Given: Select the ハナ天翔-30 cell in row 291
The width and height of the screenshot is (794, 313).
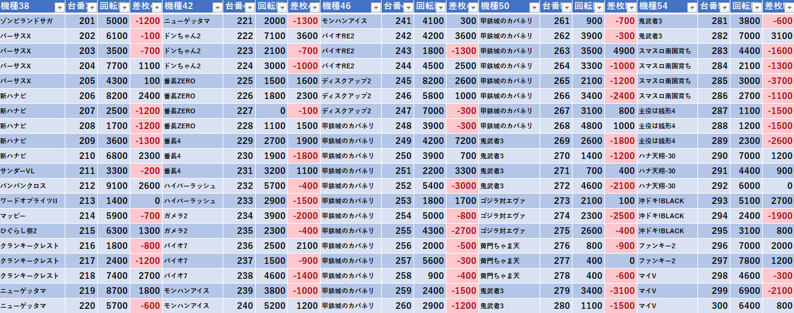Looking at the screenshot, I should tap(668, 171).
